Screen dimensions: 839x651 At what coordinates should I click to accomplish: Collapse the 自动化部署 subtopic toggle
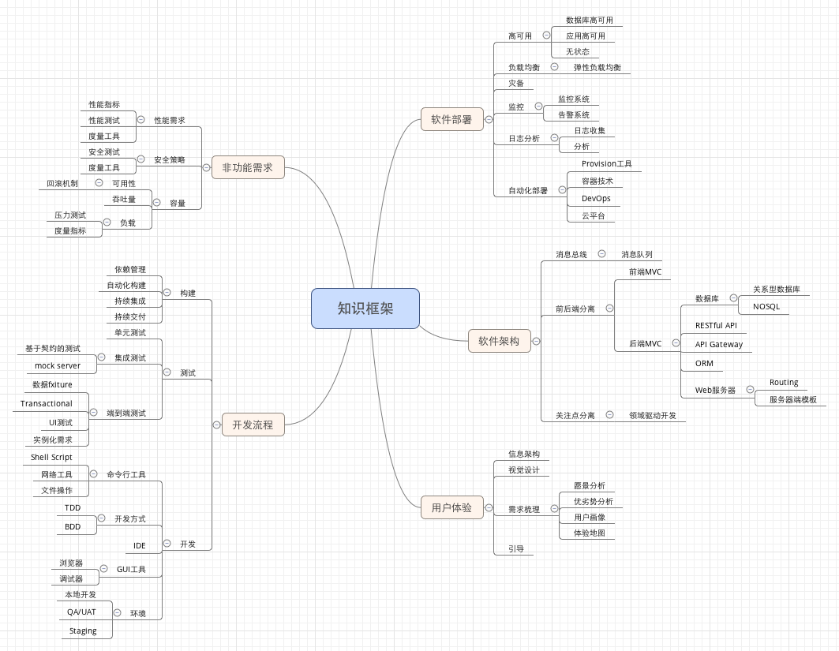coord(563,190)
